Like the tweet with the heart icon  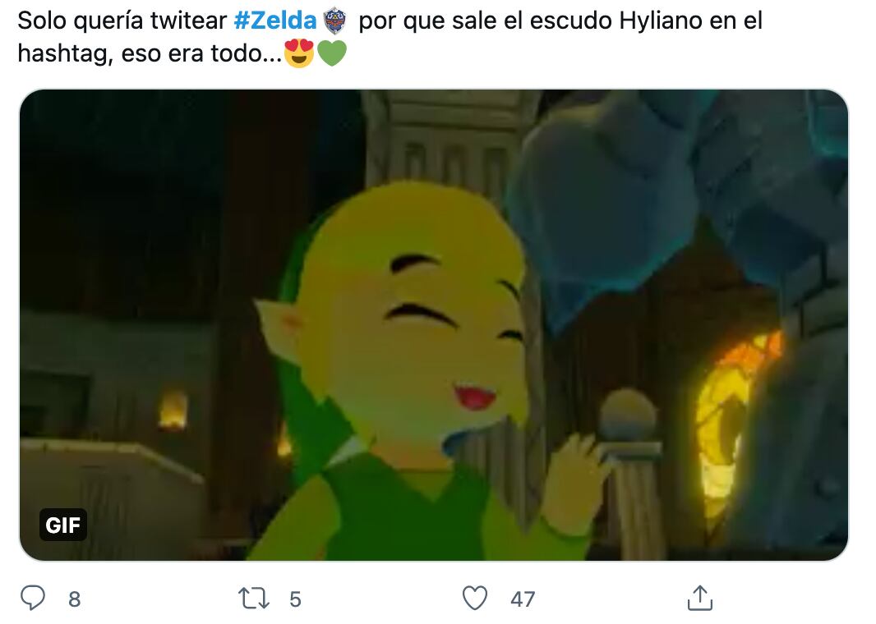point(475,599)
